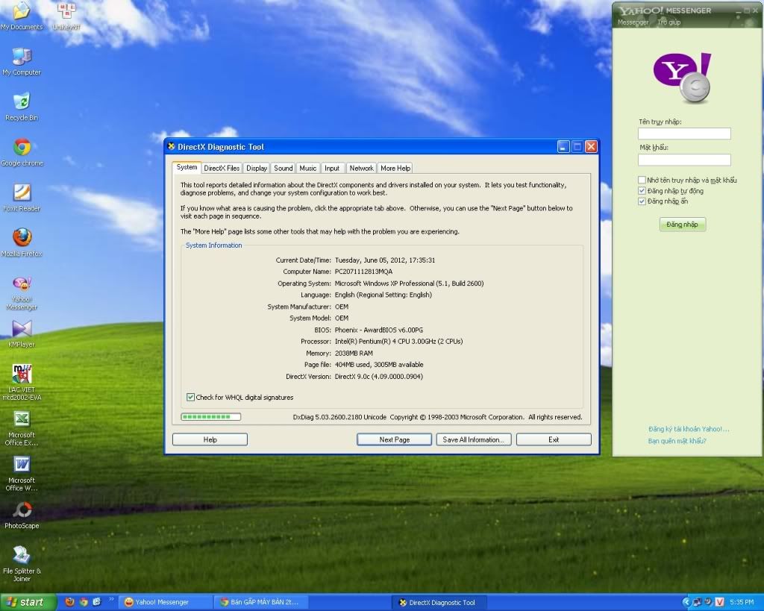The width and height of the screenshot is (764, 611).
Task: Switch to the System tab
Action: click(x=187, y=167)
